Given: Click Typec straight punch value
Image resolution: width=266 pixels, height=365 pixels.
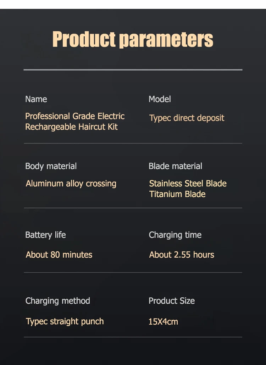Looking at the screenshot, I should [65, 321].
